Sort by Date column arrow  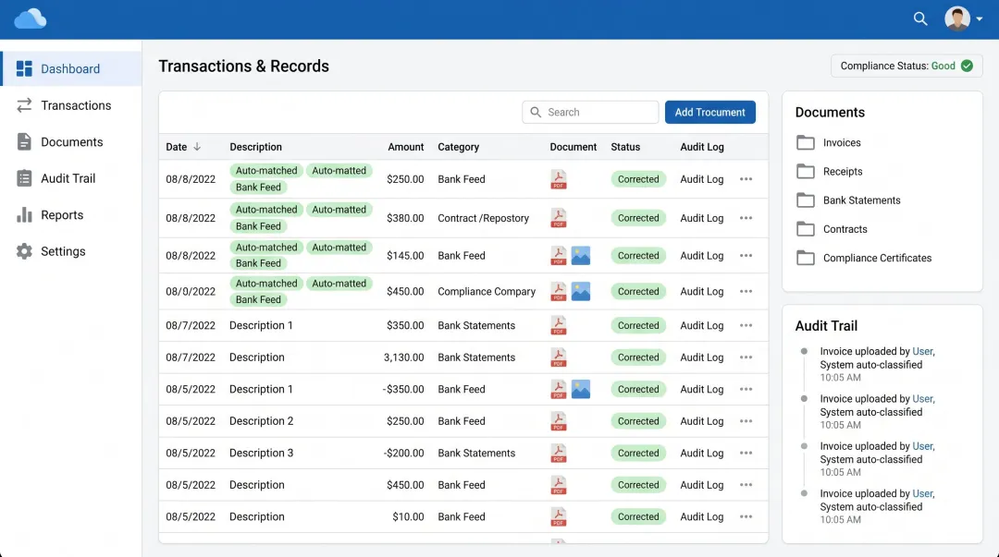pos(197,147)
